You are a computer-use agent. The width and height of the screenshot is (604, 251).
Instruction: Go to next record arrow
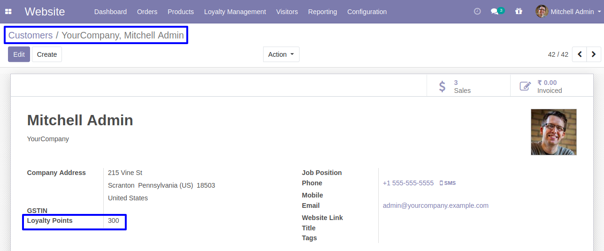pyautogui.click(x=594, y=54)
